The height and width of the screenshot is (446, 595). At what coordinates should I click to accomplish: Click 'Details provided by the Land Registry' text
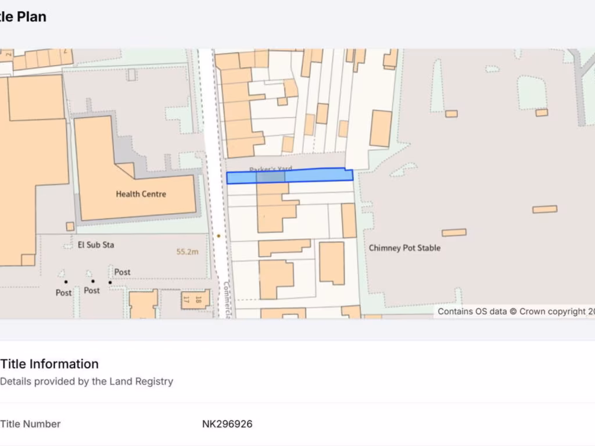pyautogui.click(x=87, y=382)
